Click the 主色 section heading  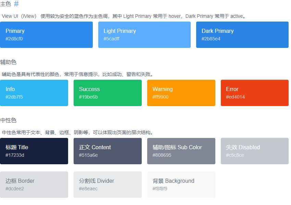coord(5,3)
